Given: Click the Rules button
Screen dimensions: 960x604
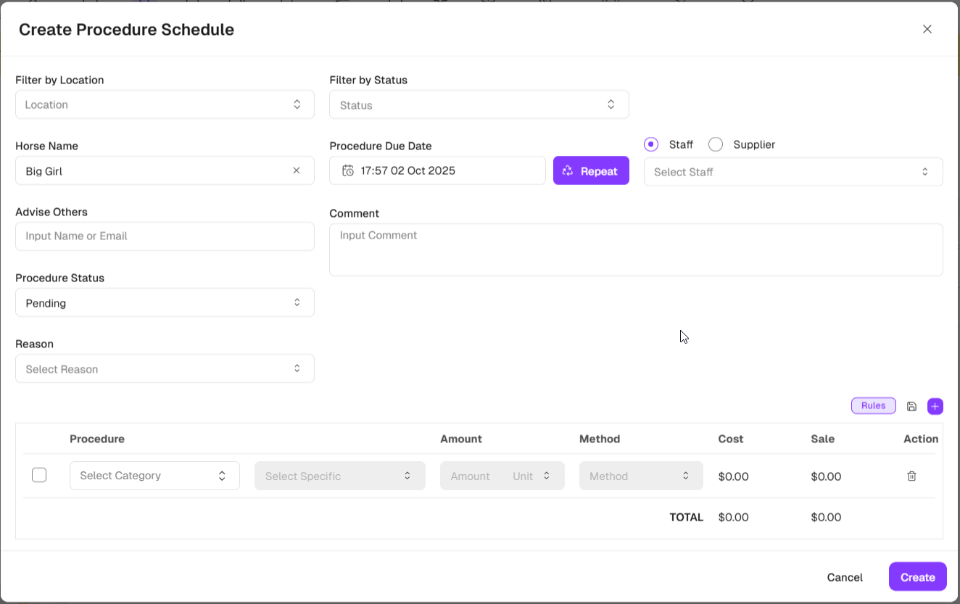Looking at the screenshot, I should pos(873,406).
